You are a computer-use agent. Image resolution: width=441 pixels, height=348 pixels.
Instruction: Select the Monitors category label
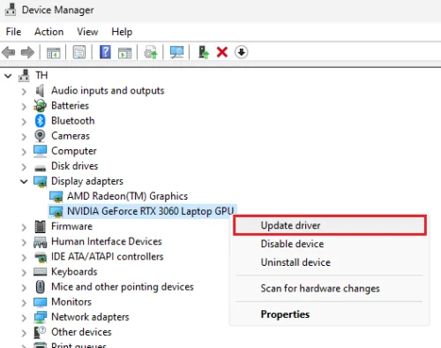(x=71, y=302)
